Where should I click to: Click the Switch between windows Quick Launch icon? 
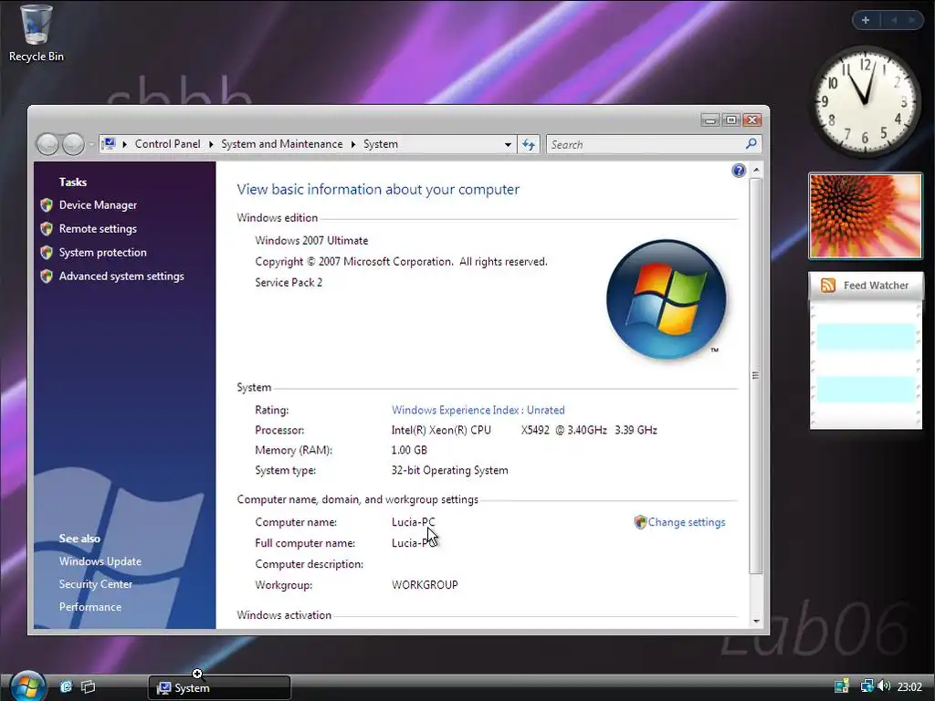pos(89,686)
